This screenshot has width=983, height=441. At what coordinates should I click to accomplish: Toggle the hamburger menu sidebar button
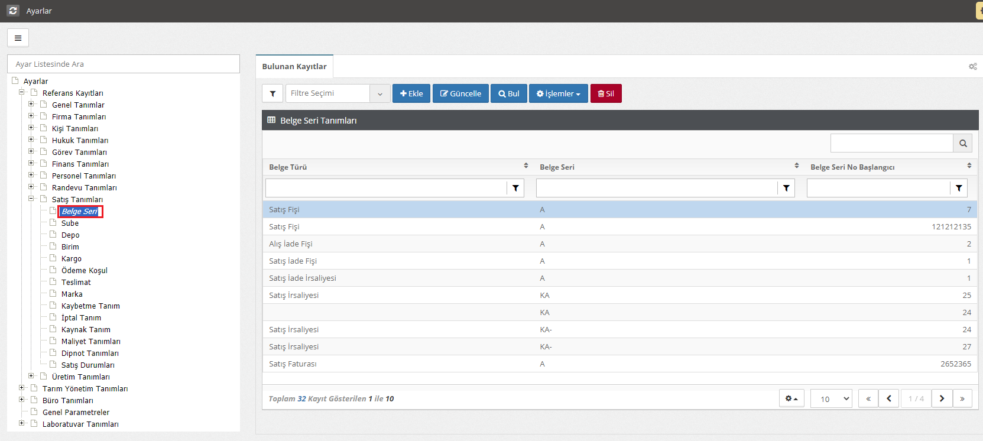(18, 38)
